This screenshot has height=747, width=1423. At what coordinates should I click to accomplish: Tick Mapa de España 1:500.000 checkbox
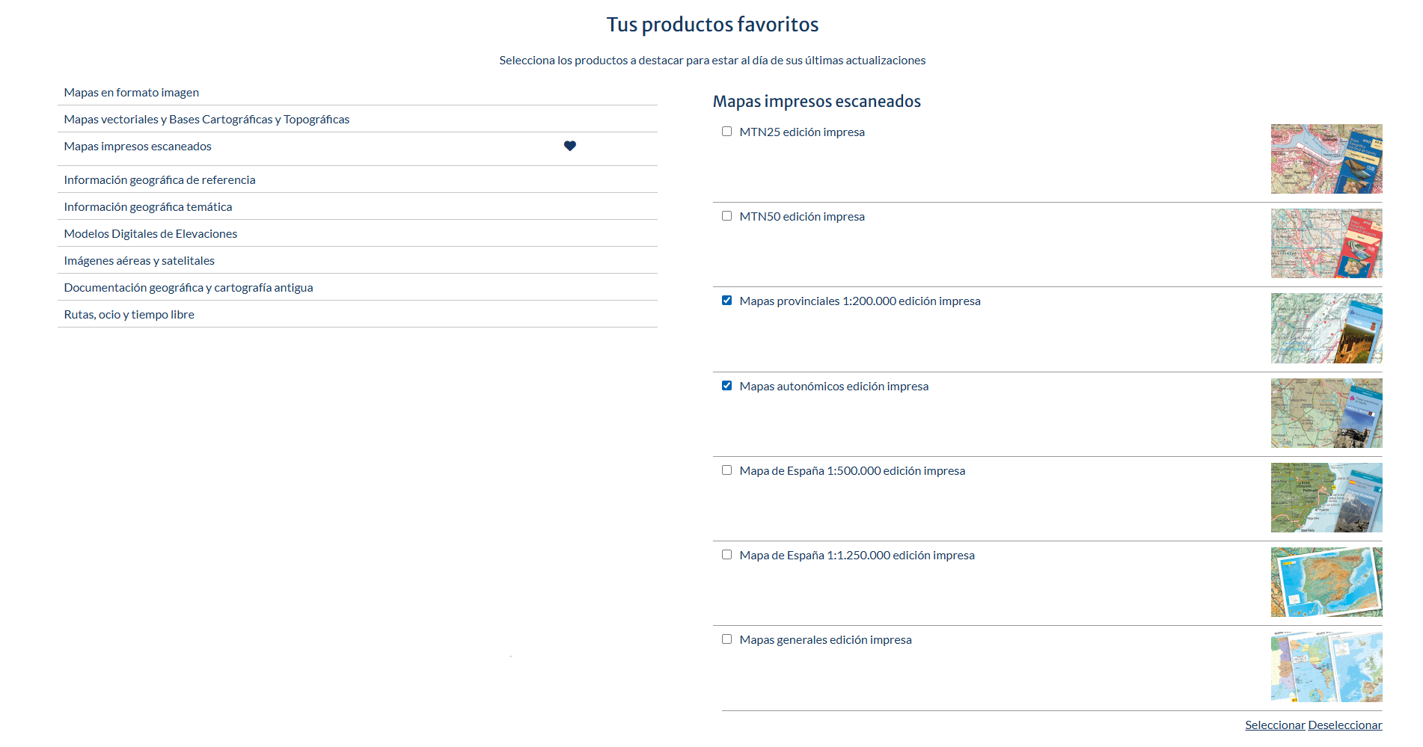[x=726, y=470]
